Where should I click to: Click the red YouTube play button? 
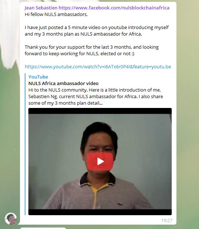coord(100,161)
